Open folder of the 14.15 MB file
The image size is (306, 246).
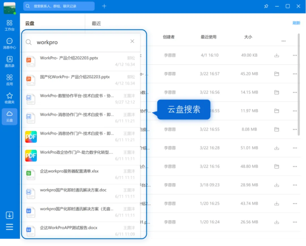(277, 92)
